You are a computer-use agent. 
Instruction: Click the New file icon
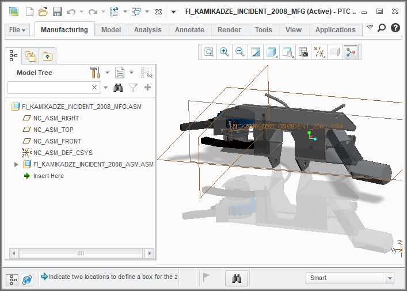pyautogui.click(x=29, y=12)
